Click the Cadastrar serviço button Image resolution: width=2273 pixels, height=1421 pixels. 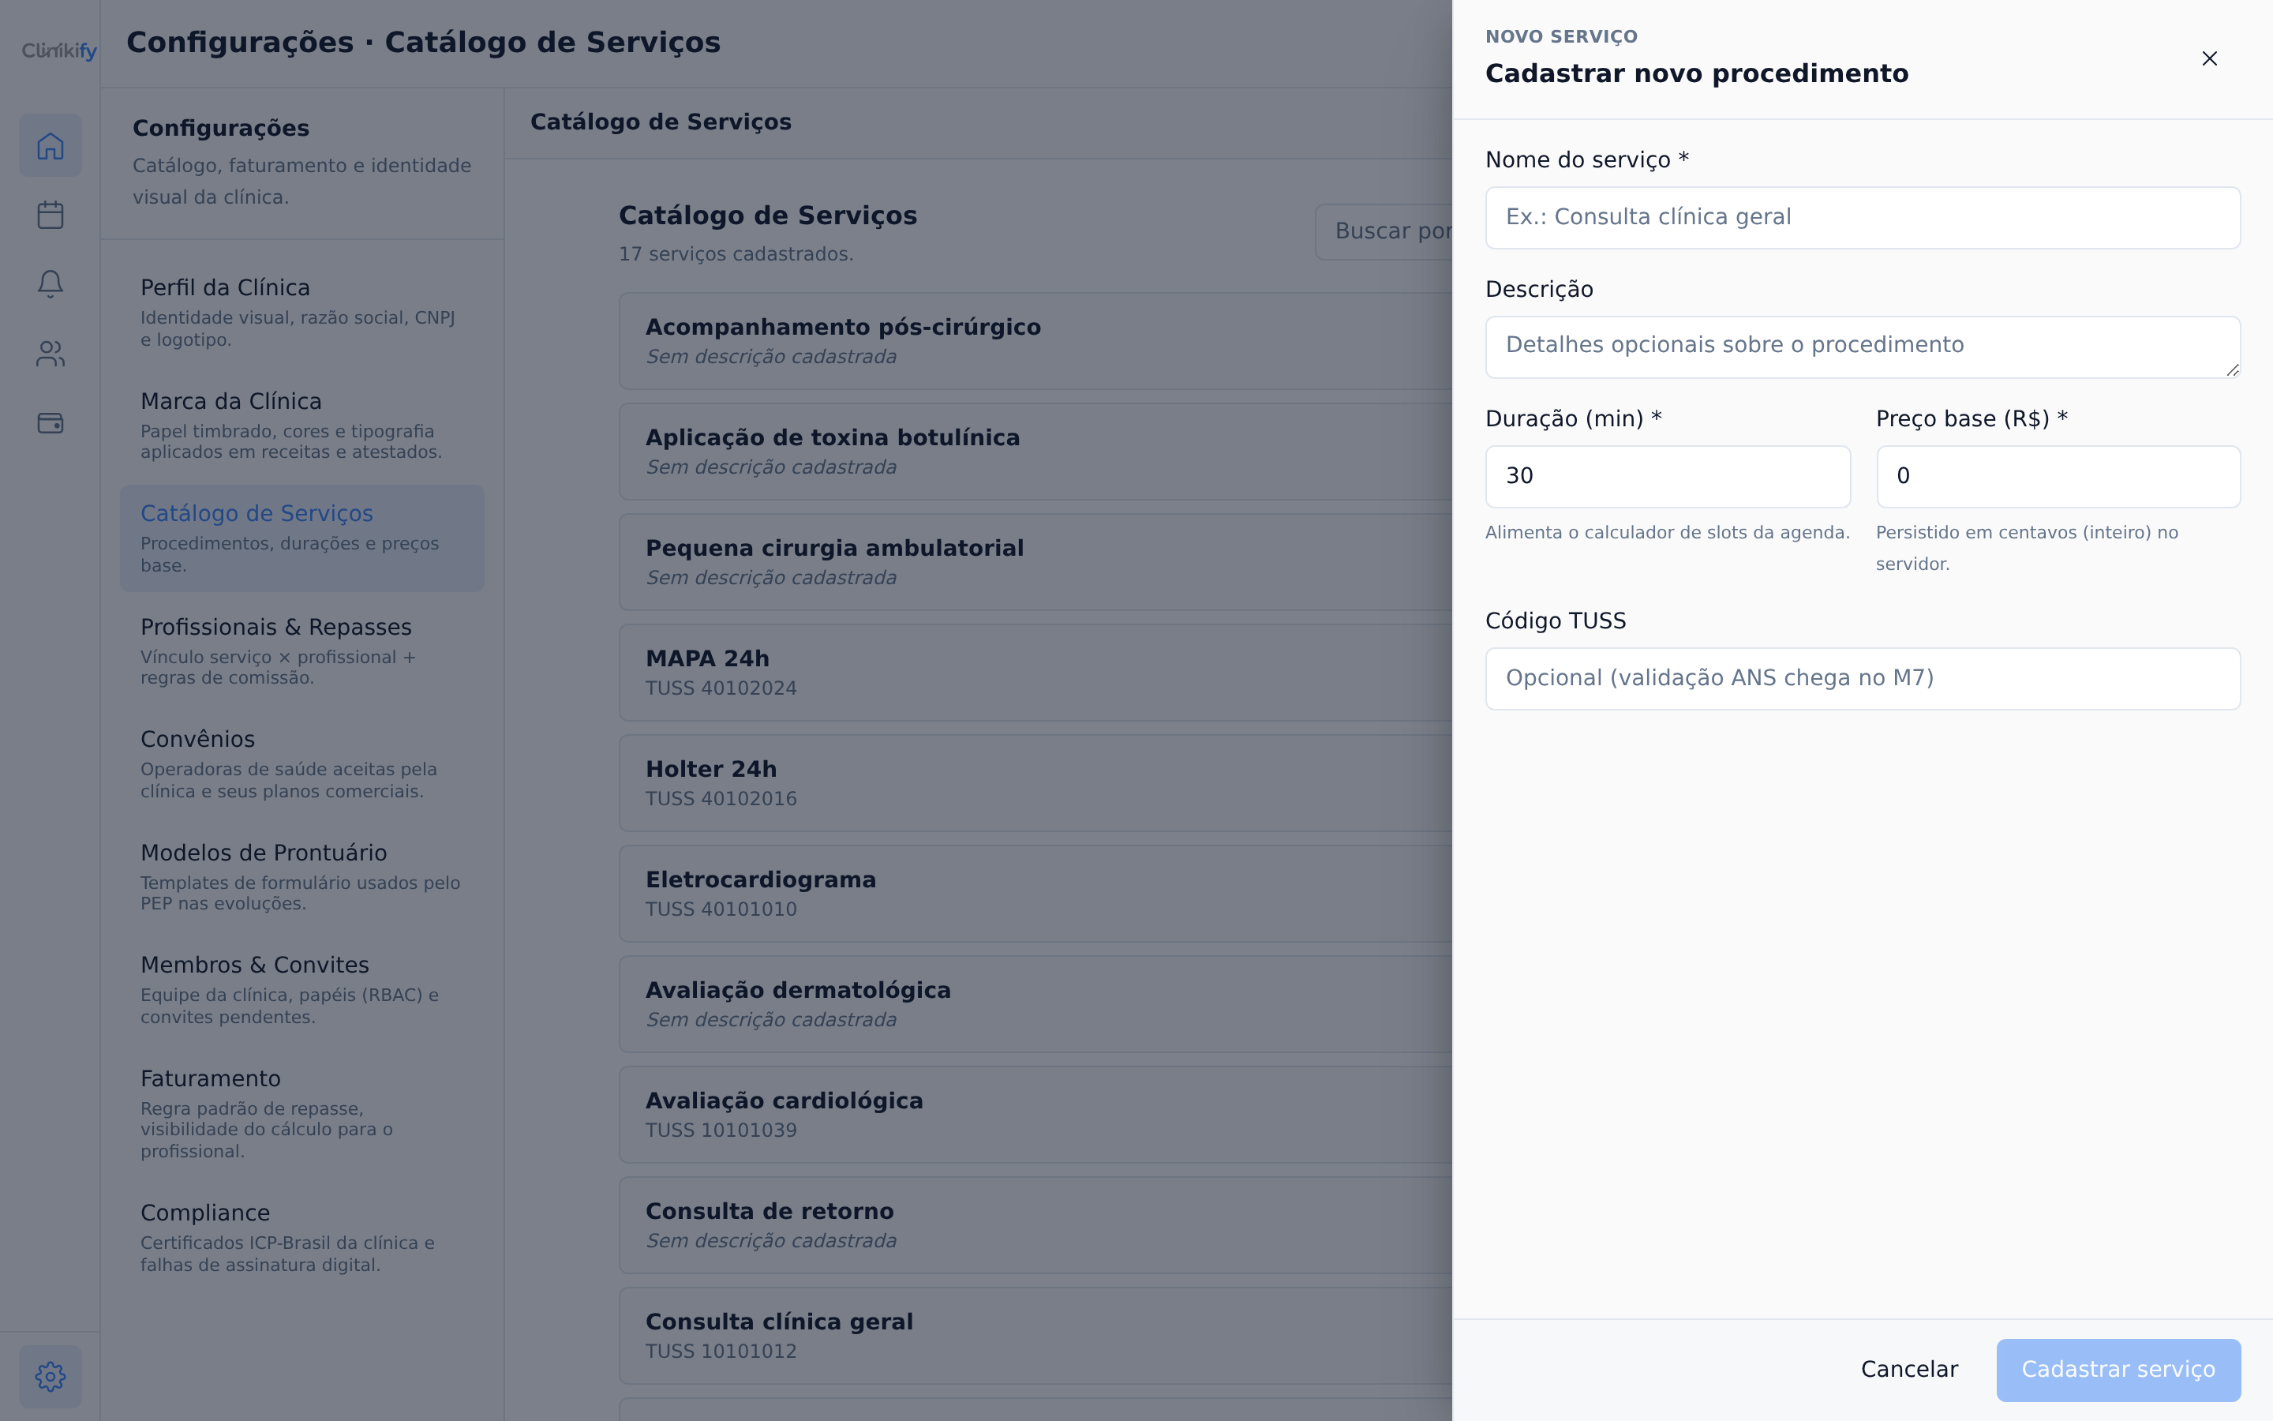tap(2118, 1370)
